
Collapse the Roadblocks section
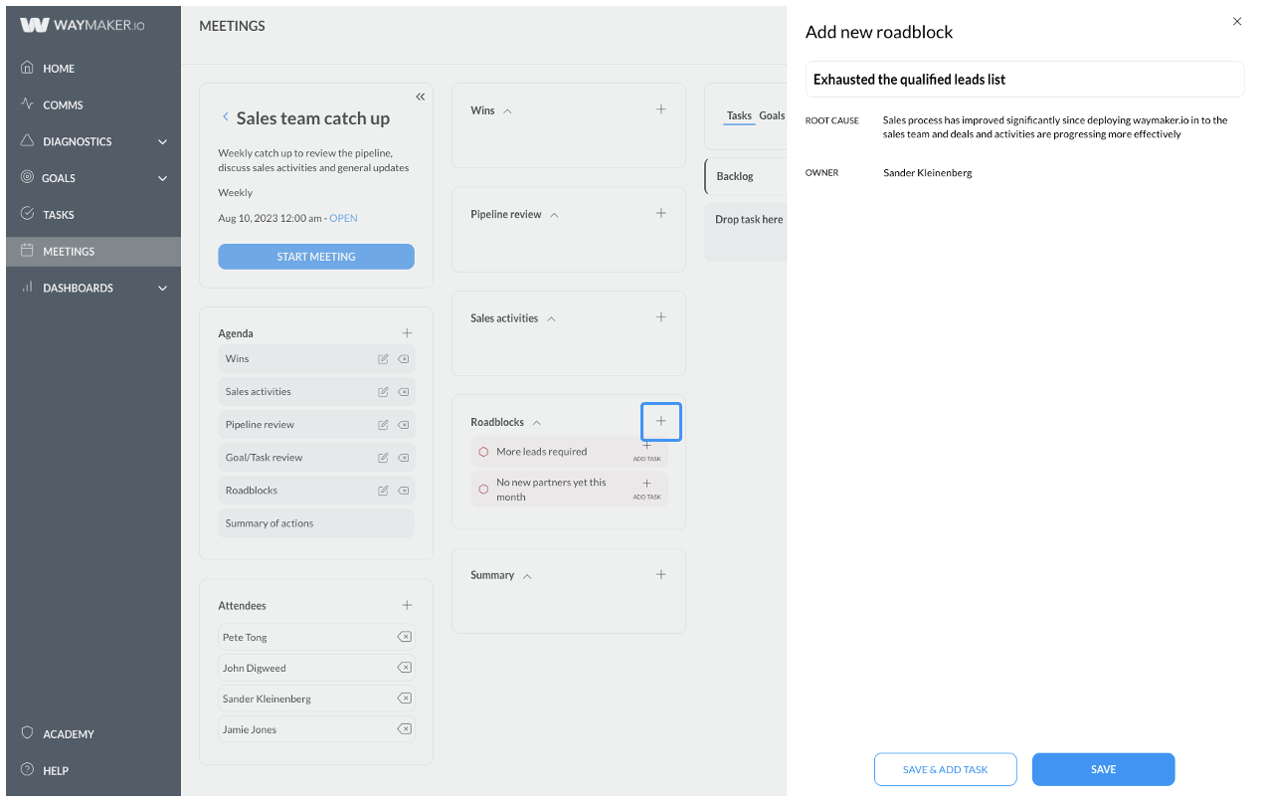point(537,423)
